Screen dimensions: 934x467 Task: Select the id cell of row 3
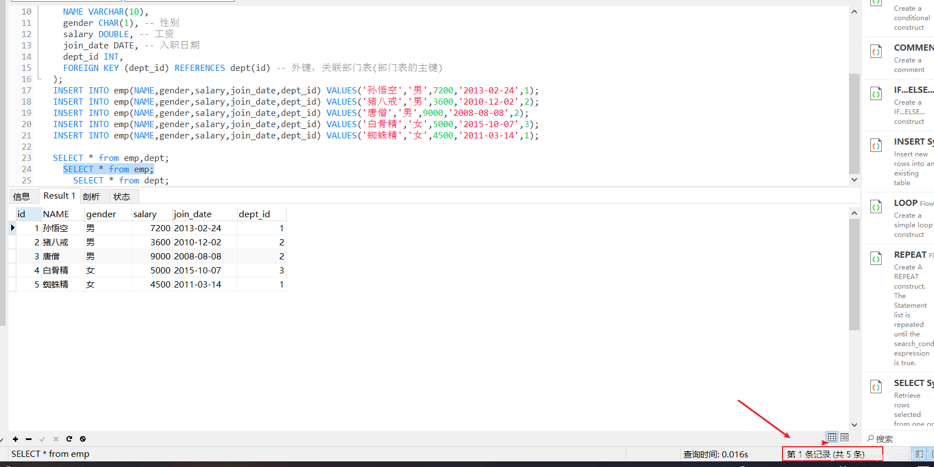[28, 256]
